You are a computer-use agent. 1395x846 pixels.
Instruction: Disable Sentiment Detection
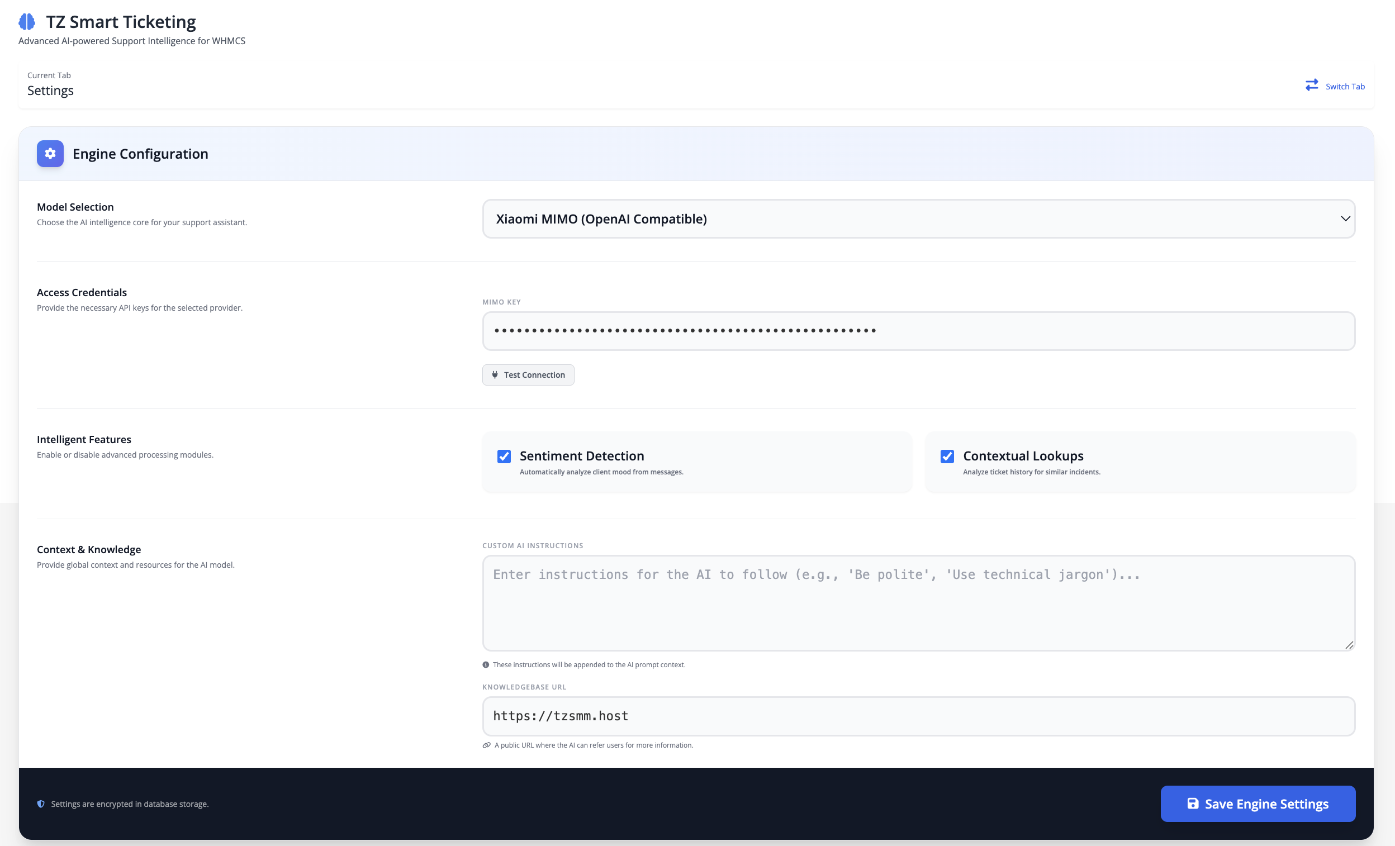(x=504, y=456)
